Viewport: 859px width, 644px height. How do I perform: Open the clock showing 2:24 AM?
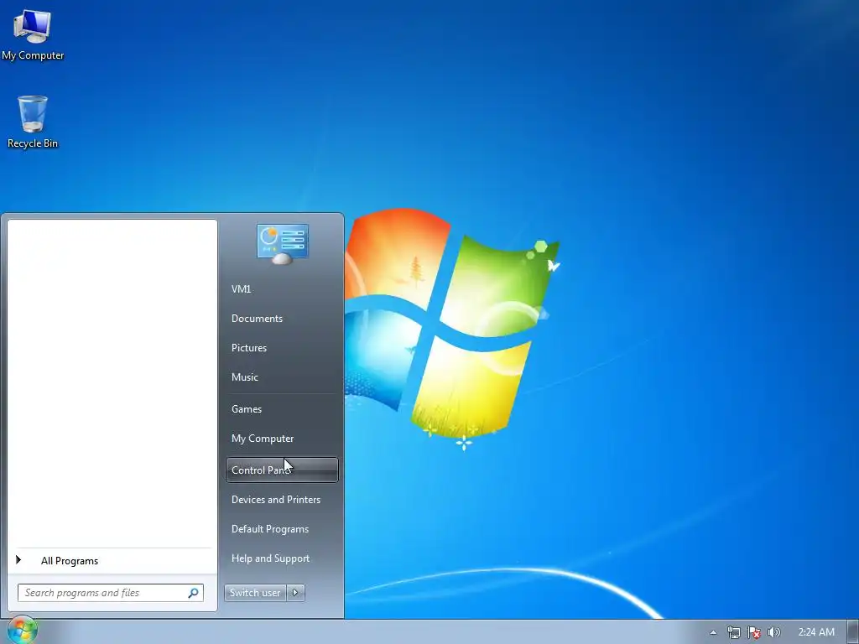point(816,632)
